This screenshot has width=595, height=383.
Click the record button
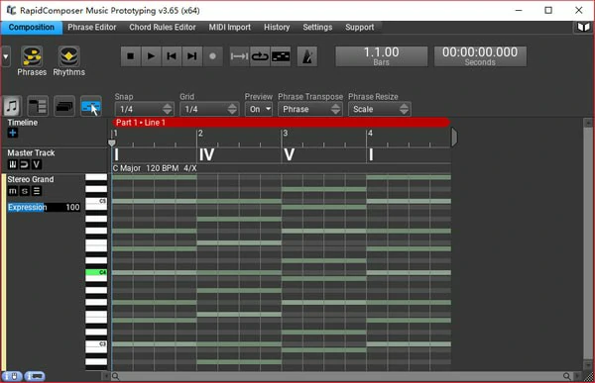[x=212, y=56]
